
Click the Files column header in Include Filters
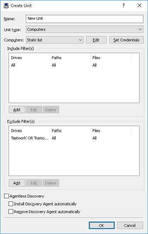click(x=111, y=58)
